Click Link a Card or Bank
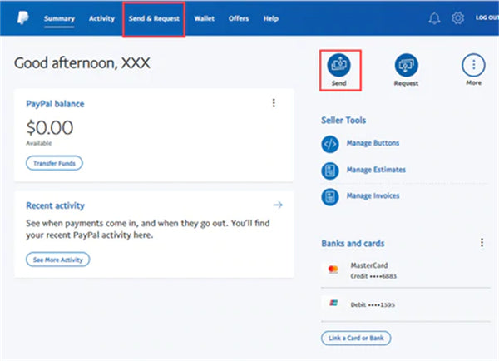The height and width of the screenshot is (361, 499). (356, 338)
